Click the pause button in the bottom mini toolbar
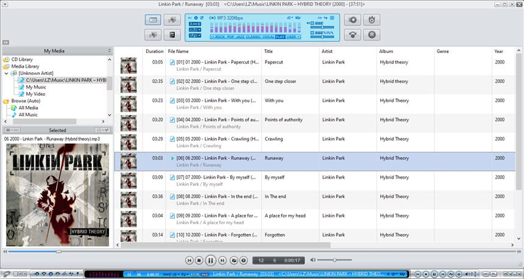The height and width of the screenshot is (279, 524). pyautogui.click(x=434, y=274)
